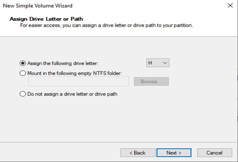Click the empty NTFS folder path text field
Screen dimensions: 238x162
78,82
